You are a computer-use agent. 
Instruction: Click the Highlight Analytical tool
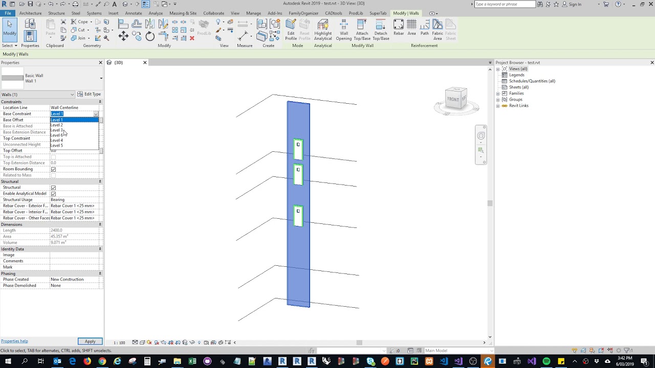pos(323,30)
